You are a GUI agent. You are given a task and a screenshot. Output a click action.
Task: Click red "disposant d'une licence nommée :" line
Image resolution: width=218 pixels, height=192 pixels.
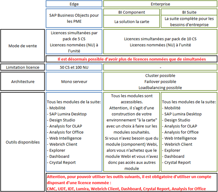pos(79,183)
